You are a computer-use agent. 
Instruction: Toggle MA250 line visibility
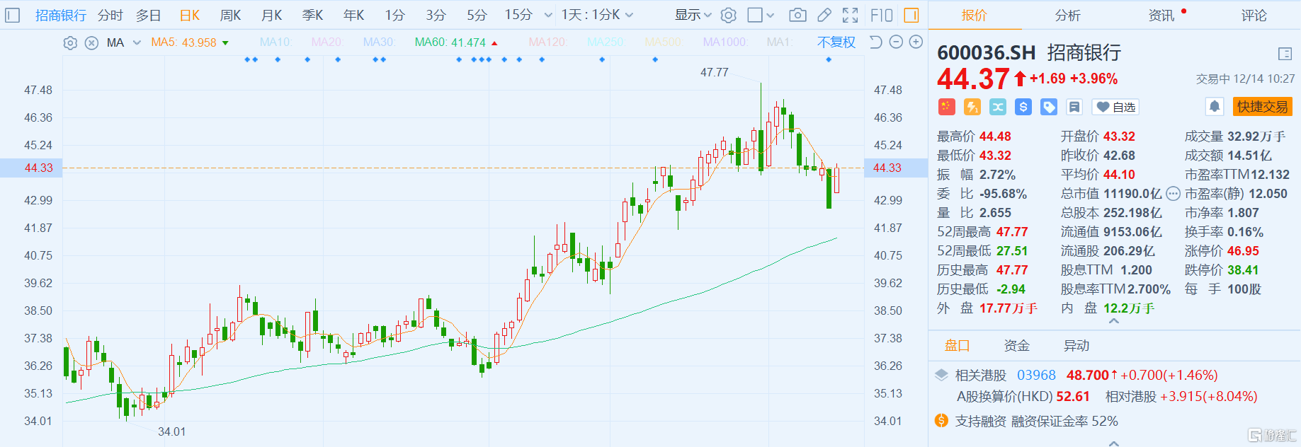pyautogui.click(x=606, y=42)
